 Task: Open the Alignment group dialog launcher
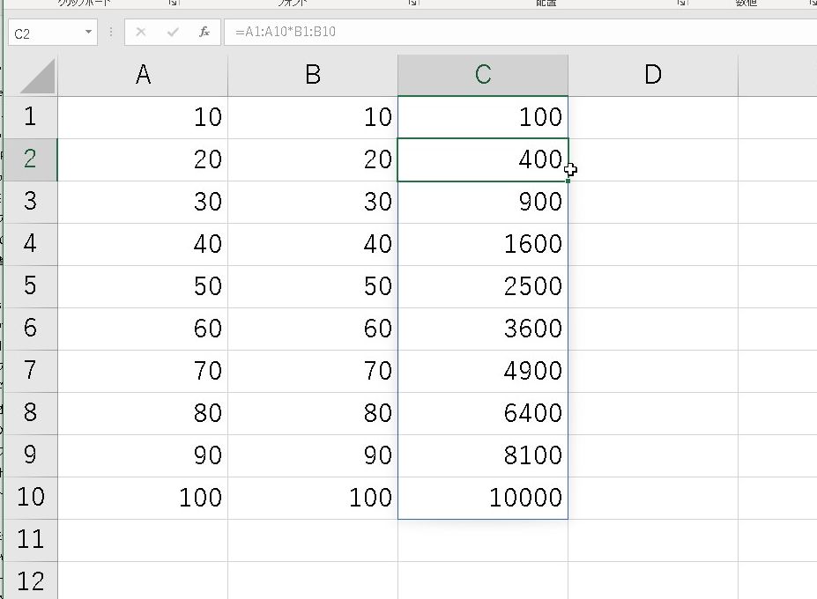coord(681,4)
